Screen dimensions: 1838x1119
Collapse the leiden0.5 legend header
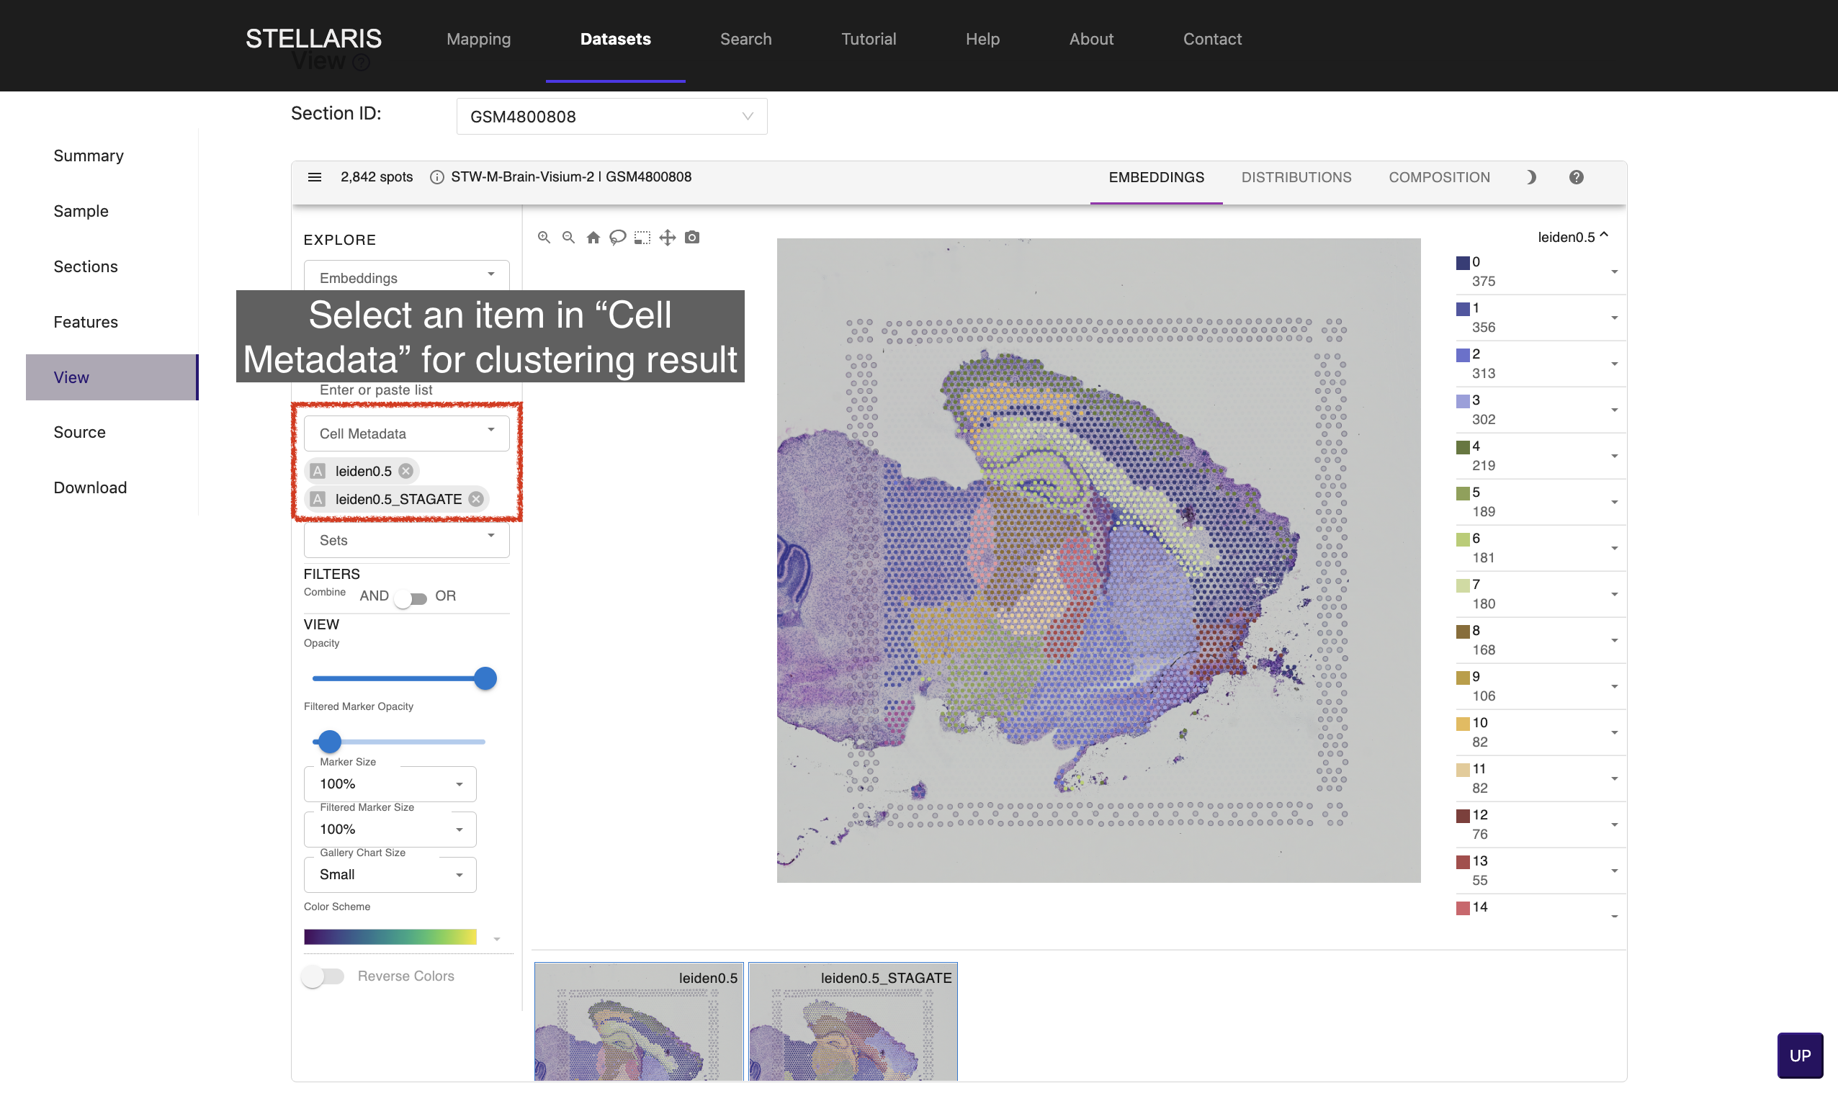pos(1573,236)
